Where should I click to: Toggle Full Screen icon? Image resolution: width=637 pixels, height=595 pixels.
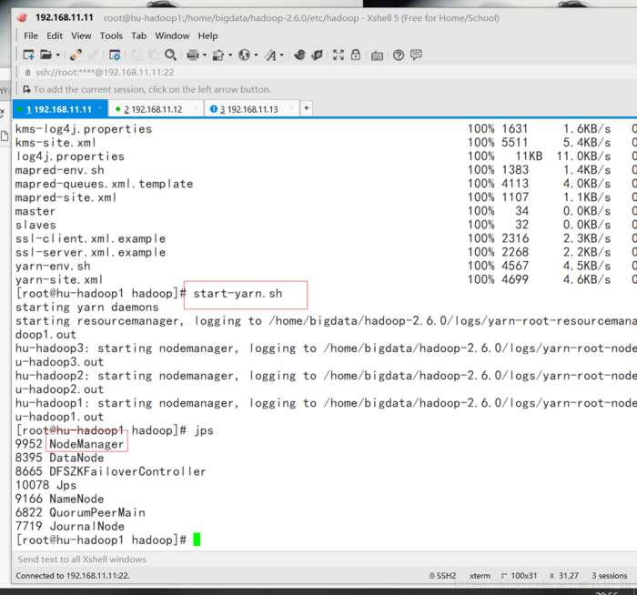pyautogui.click(x=339, y=55)
